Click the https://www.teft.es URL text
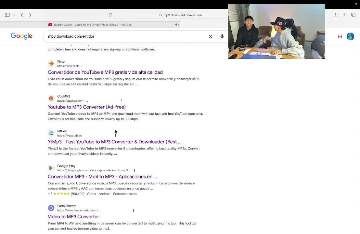This screenshot has width=360, height=234. [x=69, y=136]
